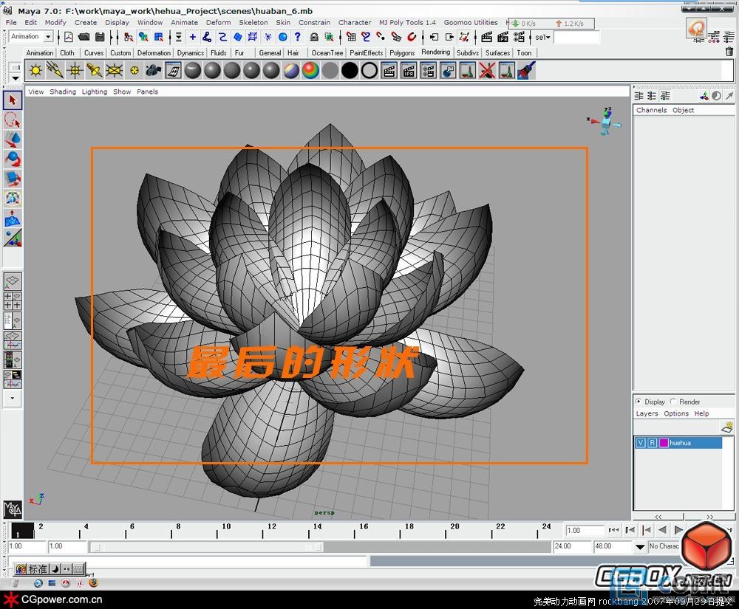Launch Firefox from the taskbar quick launch
The image size is (739, 609).
pos(93,583)
